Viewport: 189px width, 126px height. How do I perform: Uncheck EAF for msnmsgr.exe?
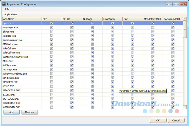[x=133, y=69]
